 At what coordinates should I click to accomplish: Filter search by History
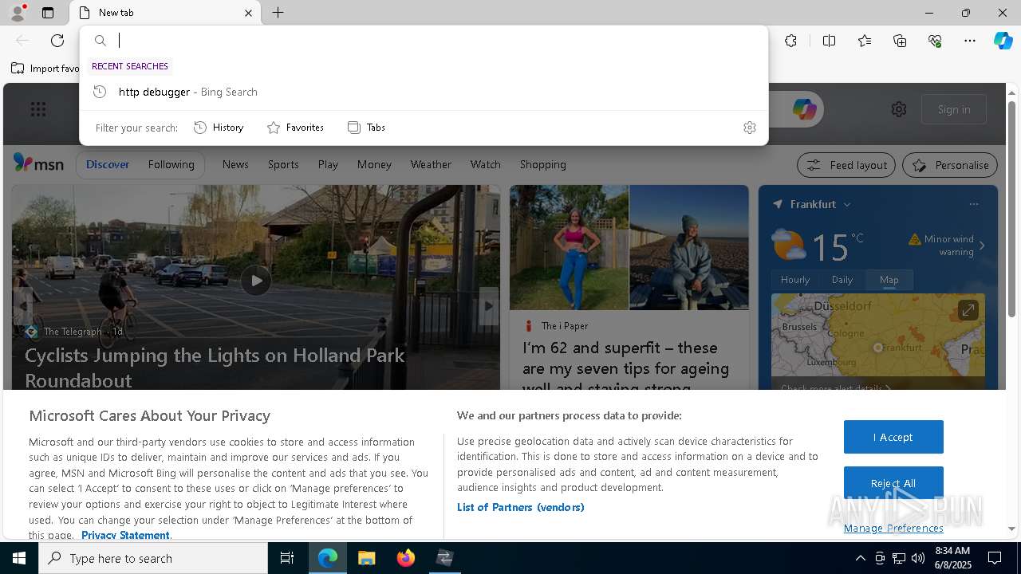(219, 128)
